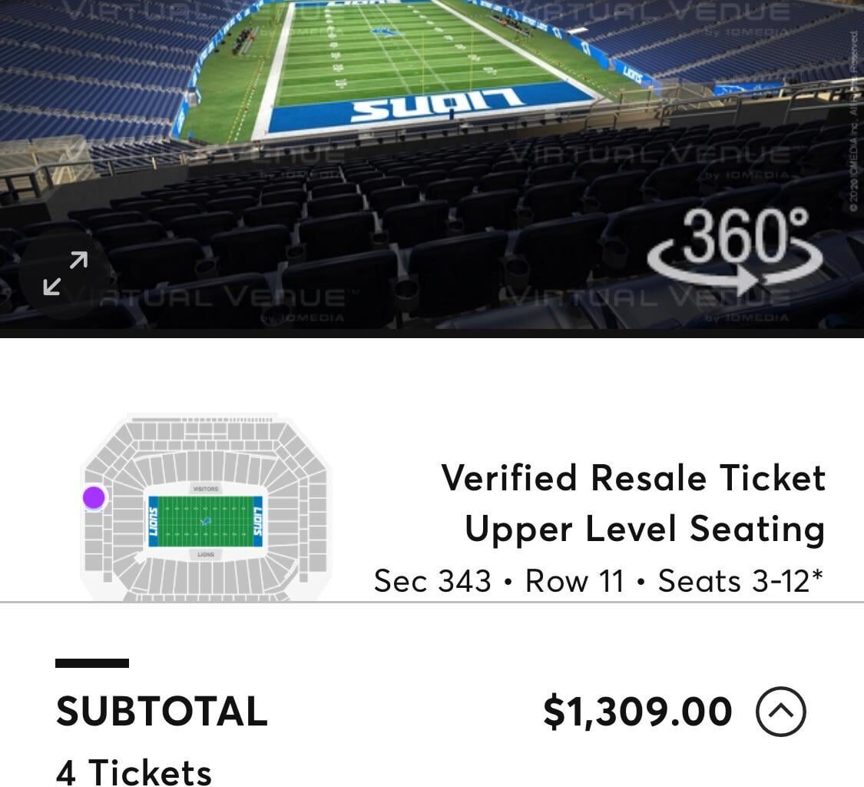Open the Verified Resale Ticket heading

pyautogui.click(x=633, y=477)
